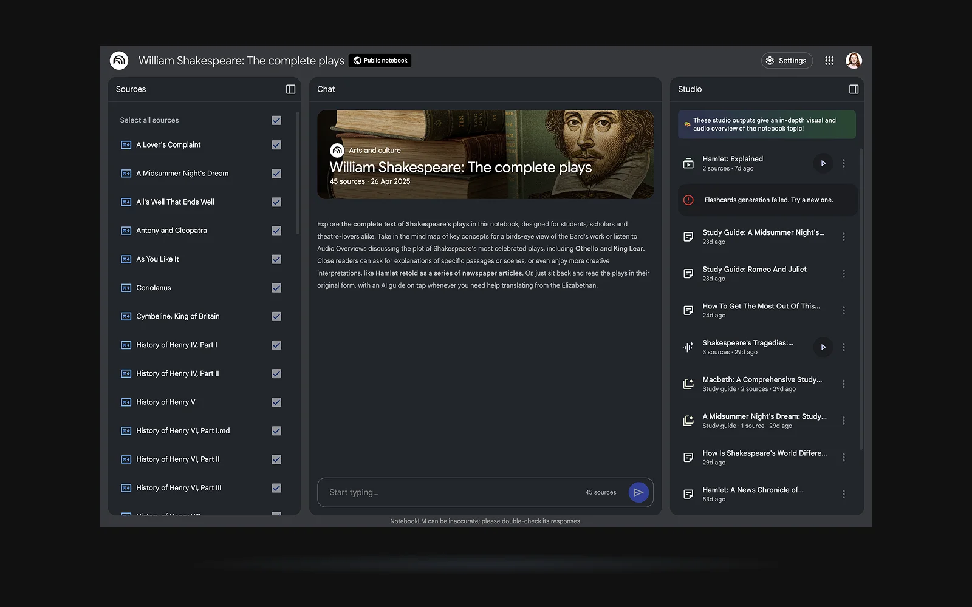972x607 pixels.
Task: Play Hamlet: Explained overview
Action: pyautogui.click(x=823, y=163)
